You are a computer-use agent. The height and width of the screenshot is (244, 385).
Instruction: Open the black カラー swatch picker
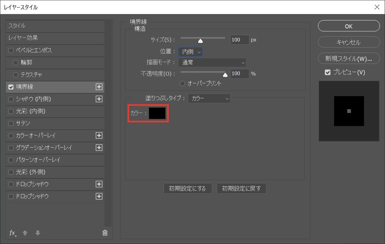(157, 113)
